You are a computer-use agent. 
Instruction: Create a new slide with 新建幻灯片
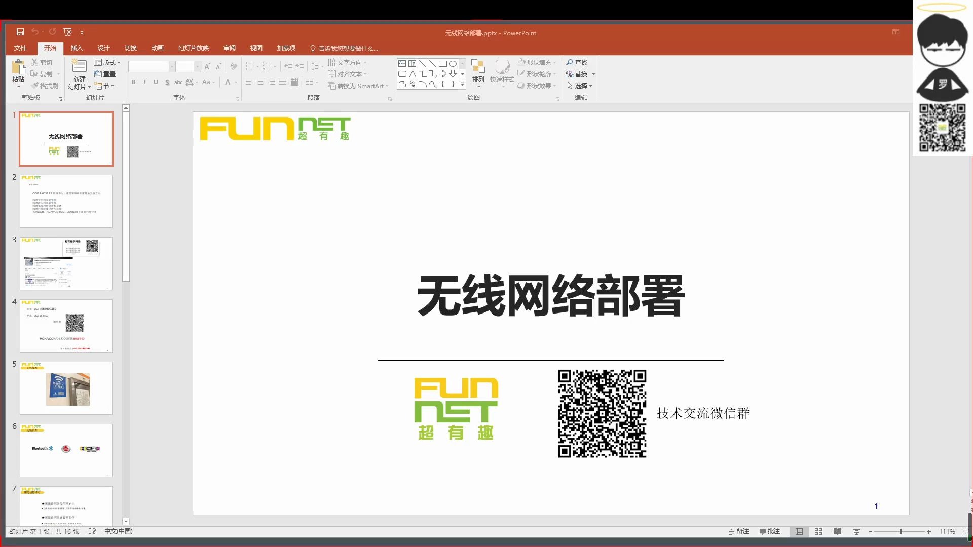point(78,74)
